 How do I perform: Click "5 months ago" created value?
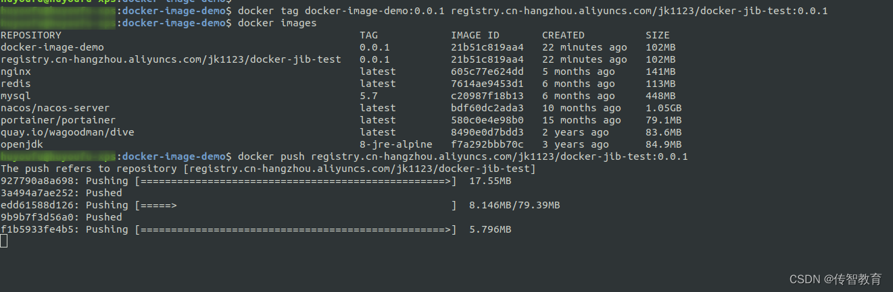579,71
